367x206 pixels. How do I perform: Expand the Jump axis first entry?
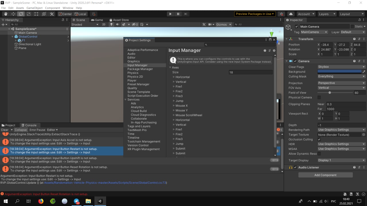click(174, 101)
